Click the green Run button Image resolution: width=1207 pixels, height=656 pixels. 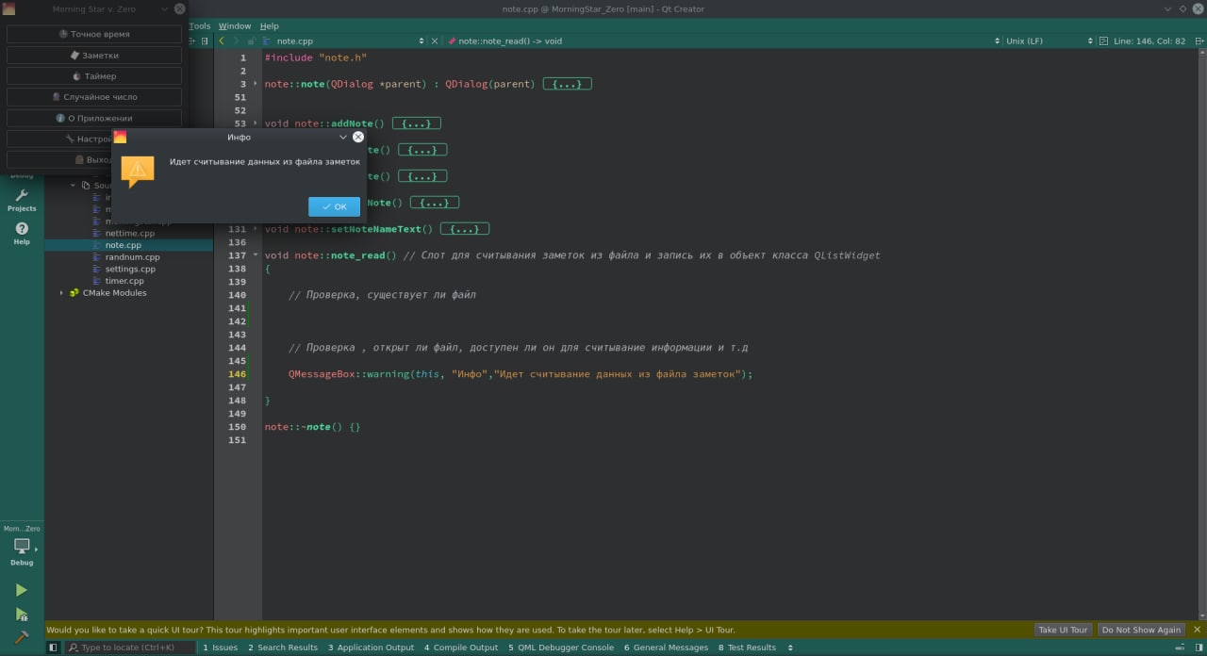click(x=21, y=590)
